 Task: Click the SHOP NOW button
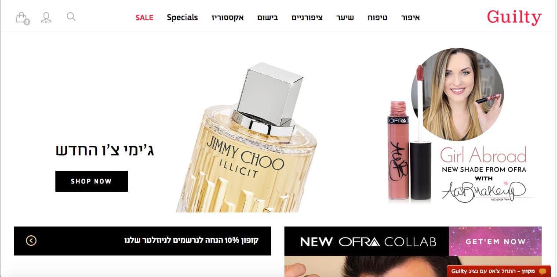coord(91,181)
